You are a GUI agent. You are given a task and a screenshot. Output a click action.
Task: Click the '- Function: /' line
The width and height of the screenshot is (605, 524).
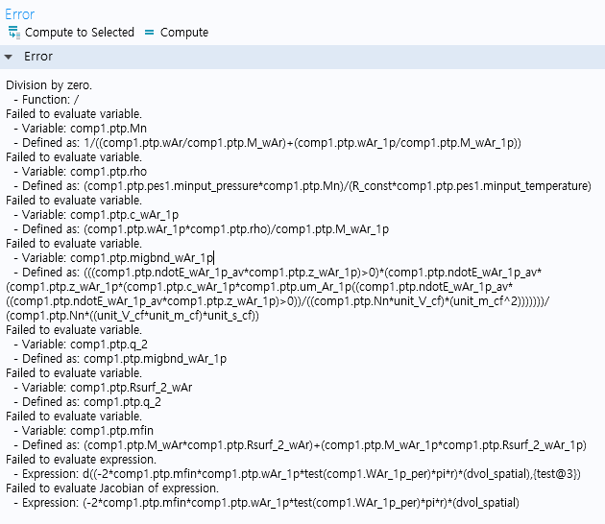tap(46, 100)
